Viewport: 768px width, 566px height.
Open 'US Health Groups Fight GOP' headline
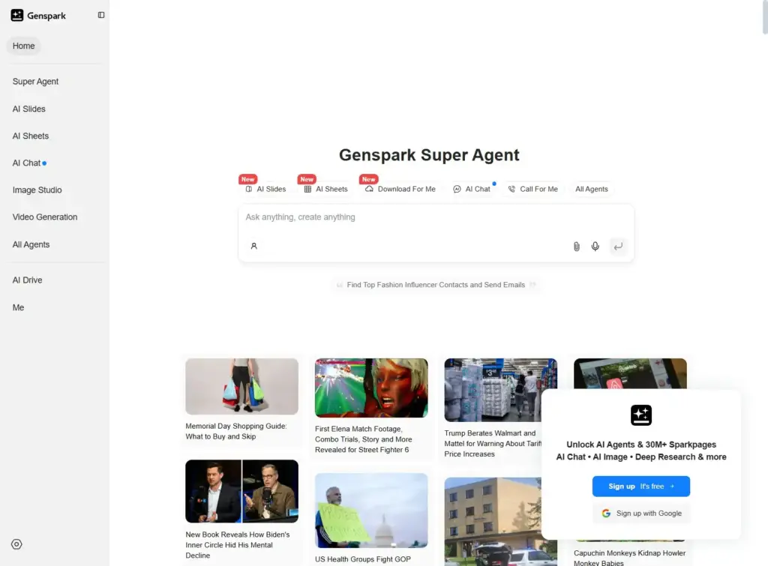(363, 559)
